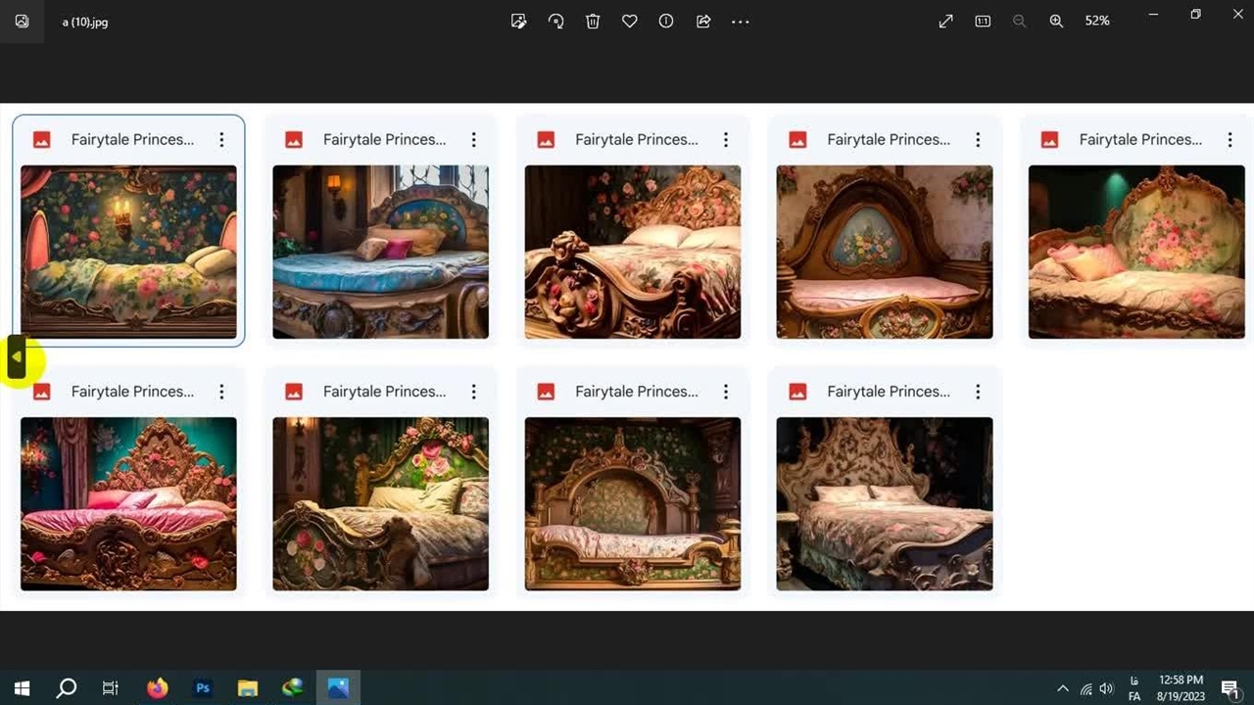The width and height of the screenshot is (1254, 705).
Task: Go to previous photo using left arrow
Action: coord(17,357)
